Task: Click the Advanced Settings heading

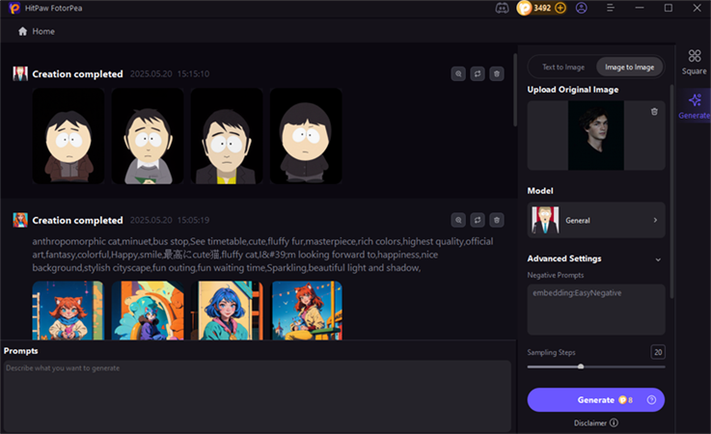Action: 564,258
